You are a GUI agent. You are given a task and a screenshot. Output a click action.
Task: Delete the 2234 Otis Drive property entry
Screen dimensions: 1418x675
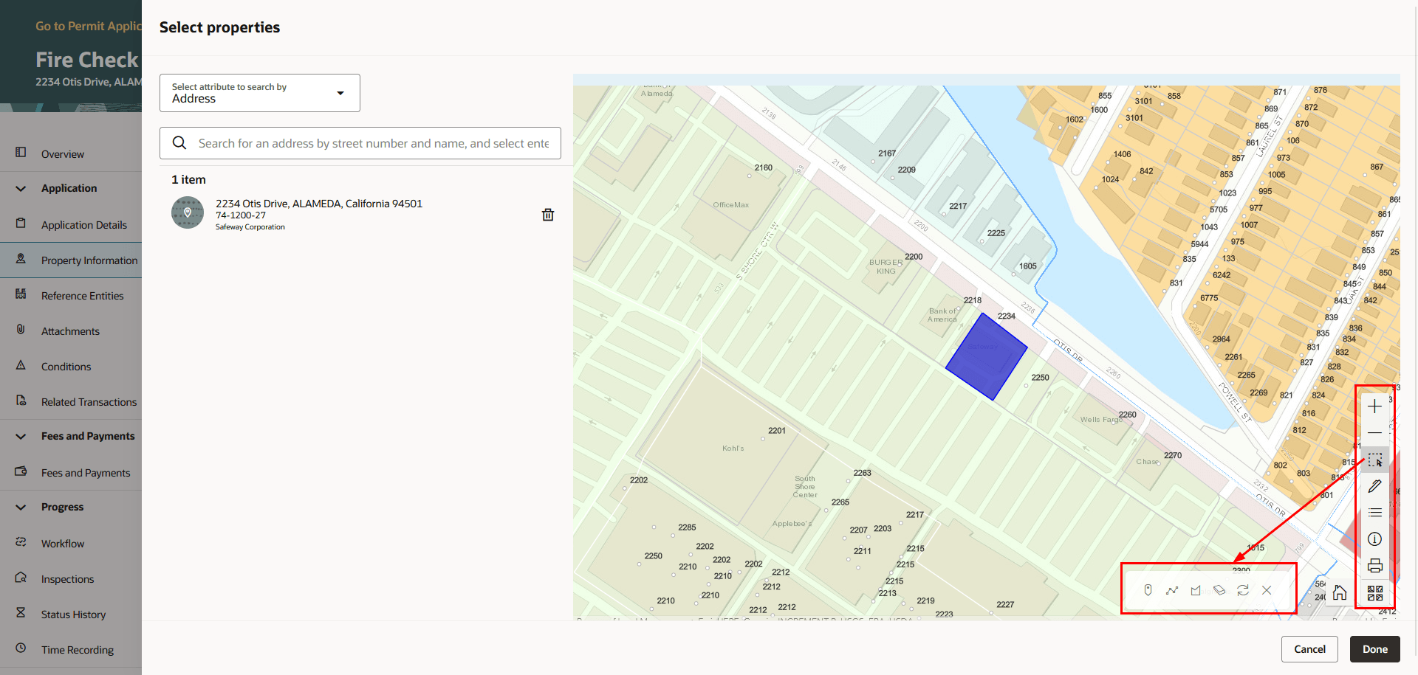(x=547, y=214)
